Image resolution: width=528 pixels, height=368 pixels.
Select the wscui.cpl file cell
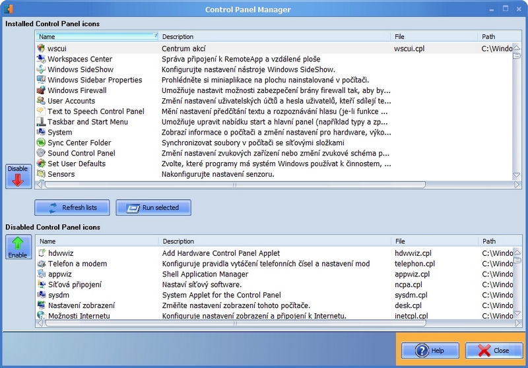coord(409,49)
